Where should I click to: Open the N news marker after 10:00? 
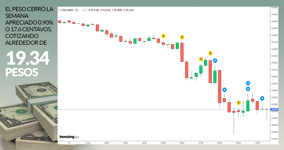(x=262, y=98)
